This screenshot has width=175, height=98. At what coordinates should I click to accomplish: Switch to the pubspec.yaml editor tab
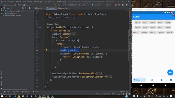(64, 8)
